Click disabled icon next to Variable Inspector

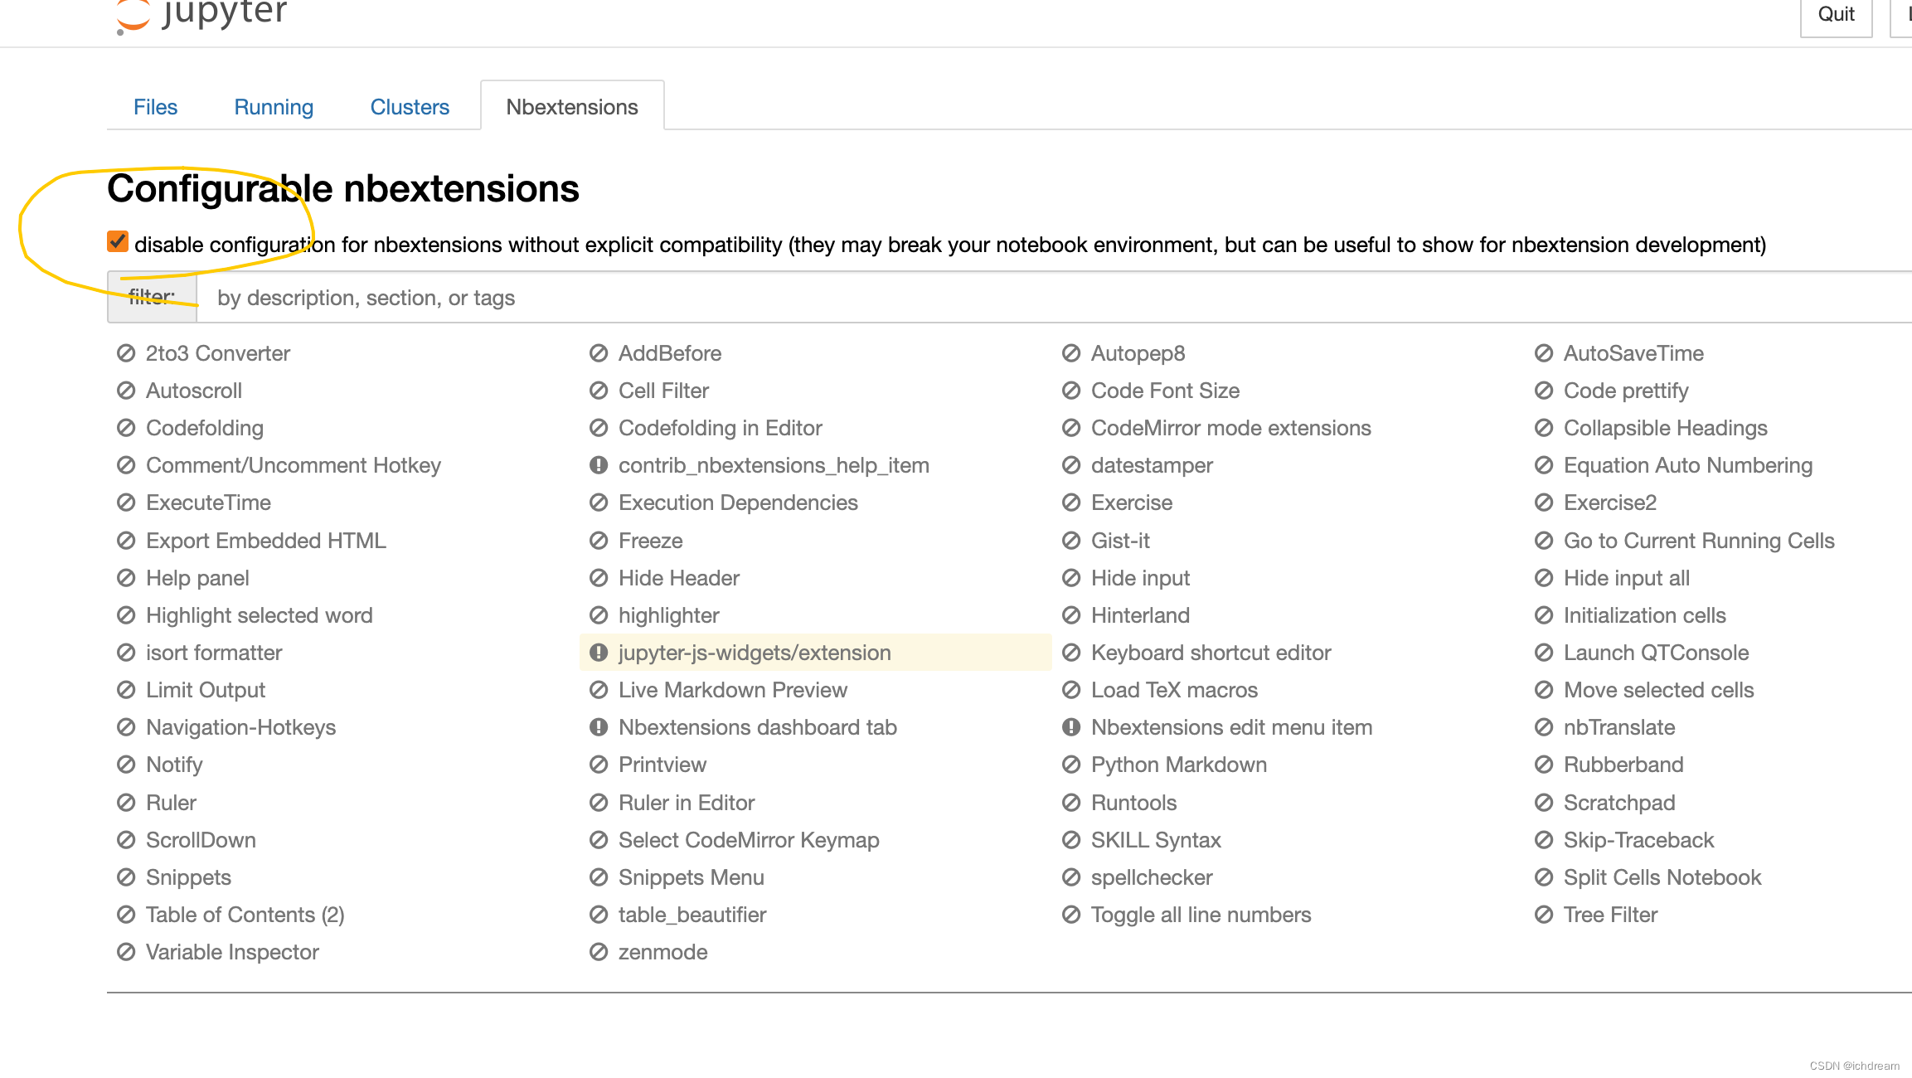click(126, 953)
